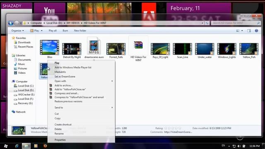Image resolution: width=265 pixels, height=149 pixels.
Task: Launch Internet Explorer from taskbar
Action: click(17, 146)
